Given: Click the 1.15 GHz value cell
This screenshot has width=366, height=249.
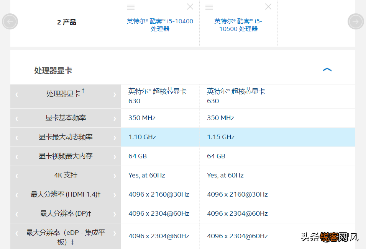Looking at the screenshot, I should click(238, 137).
